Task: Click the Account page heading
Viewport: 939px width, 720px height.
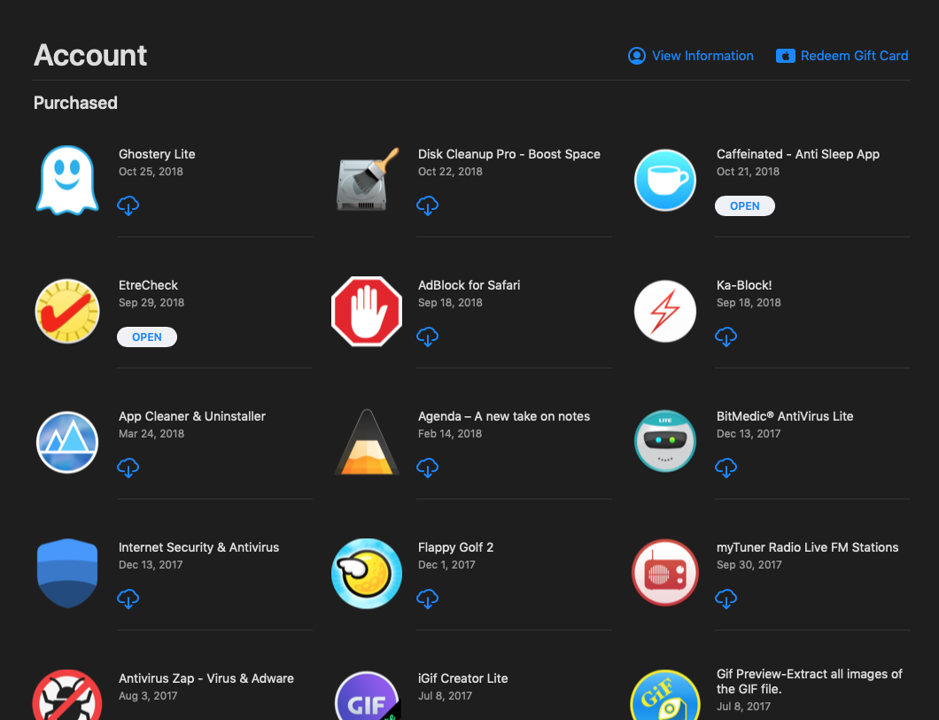Action: (x=90, y=55)
